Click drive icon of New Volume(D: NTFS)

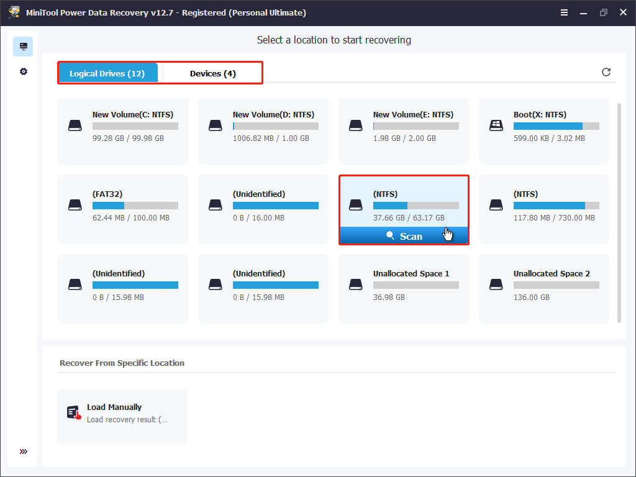pos(216,125)
